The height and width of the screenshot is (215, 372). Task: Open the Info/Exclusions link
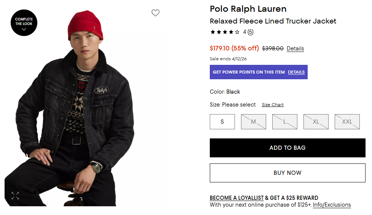click(332, 205)
